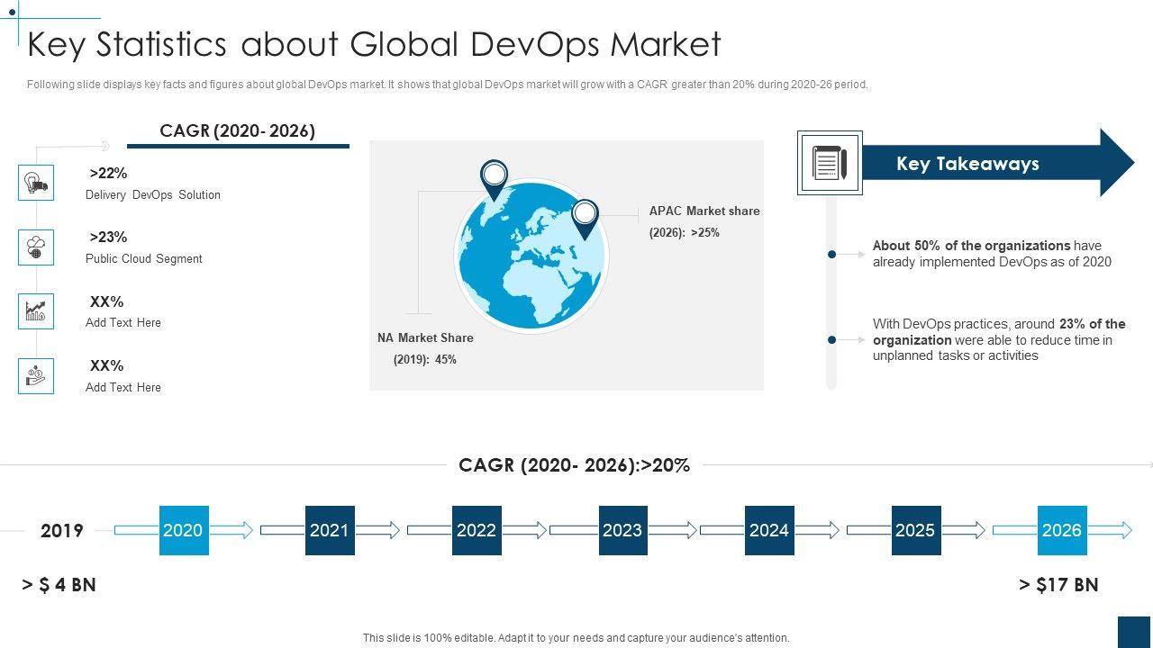Select 'XX%' next to the growth chart icon
Image resolution: width=1153 pixels, height=648 pixels.
click(x=106, y=302)
